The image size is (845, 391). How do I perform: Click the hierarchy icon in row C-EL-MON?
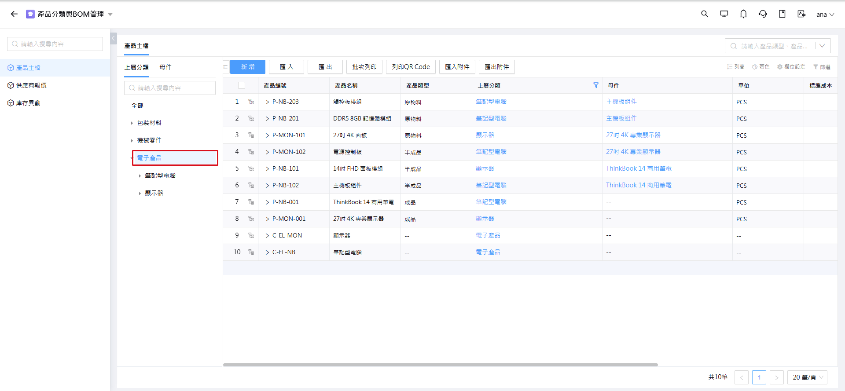tap(251, 235)
